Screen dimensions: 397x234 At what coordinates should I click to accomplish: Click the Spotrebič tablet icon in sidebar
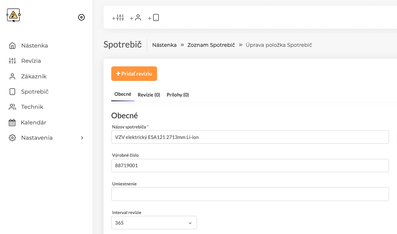tap(12, 91)
